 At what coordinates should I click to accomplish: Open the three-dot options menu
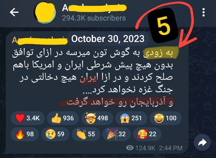[204, 12]
